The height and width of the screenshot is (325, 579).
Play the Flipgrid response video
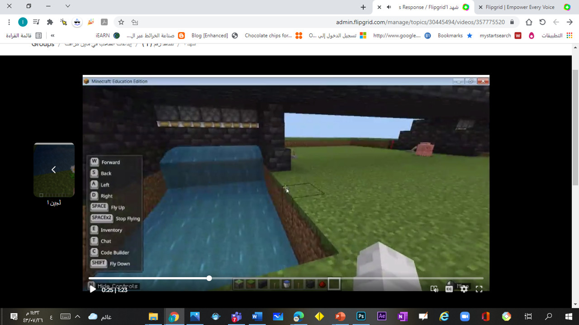(x=92, y=289)
